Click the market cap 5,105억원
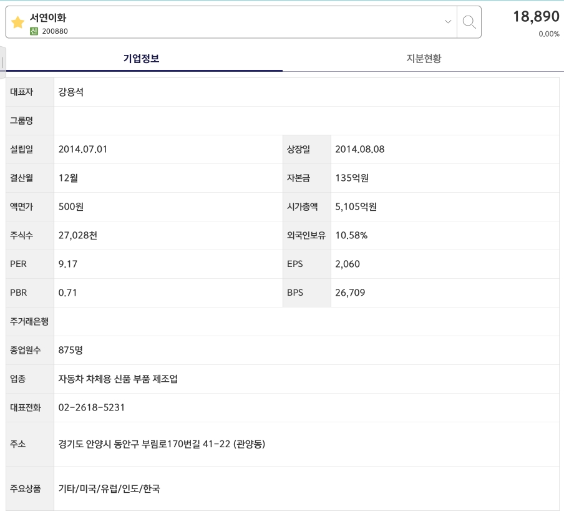Screen dimensions: 564x519 click(x=356, y=207)
